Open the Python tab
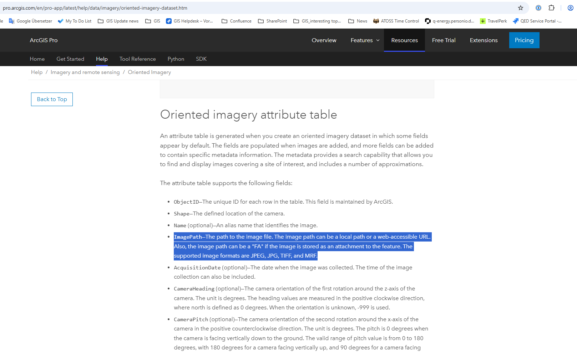 176,59
